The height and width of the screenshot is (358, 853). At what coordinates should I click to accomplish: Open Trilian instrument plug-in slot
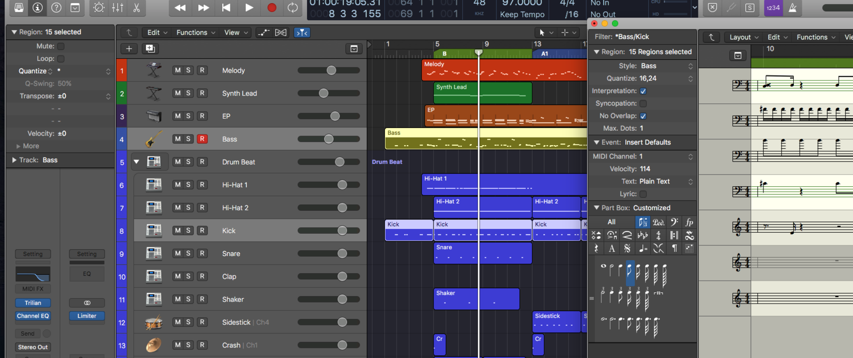[33, 303]
